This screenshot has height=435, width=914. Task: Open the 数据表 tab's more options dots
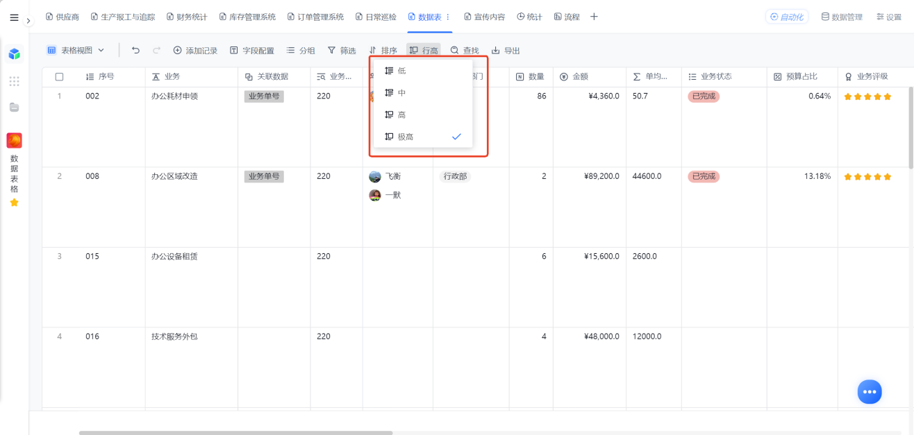[447, 17]
